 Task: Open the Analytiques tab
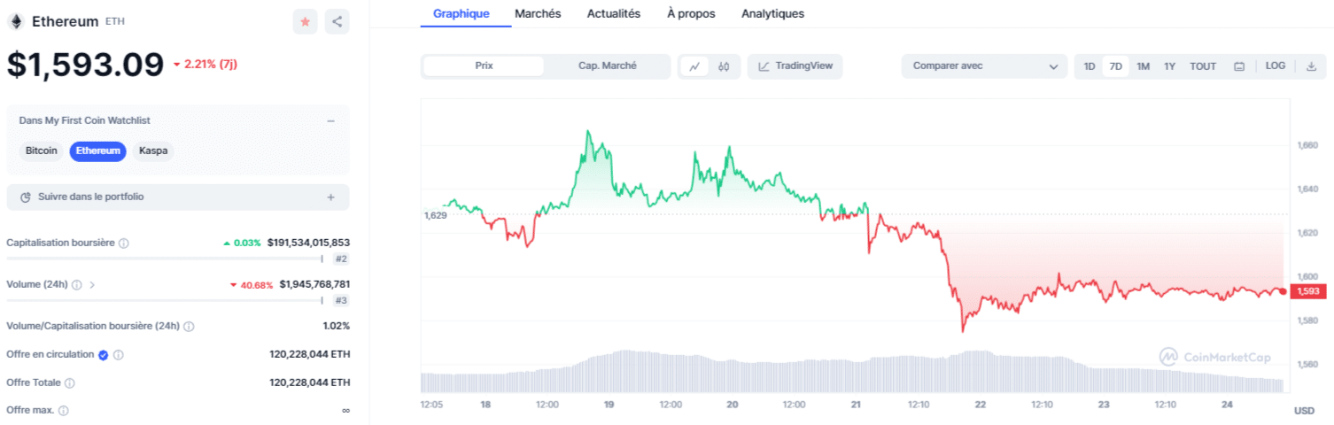point(773,14)
